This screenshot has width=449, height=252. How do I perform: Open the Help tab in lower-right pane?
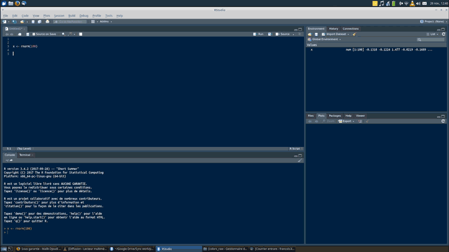(x=348, y=116)
